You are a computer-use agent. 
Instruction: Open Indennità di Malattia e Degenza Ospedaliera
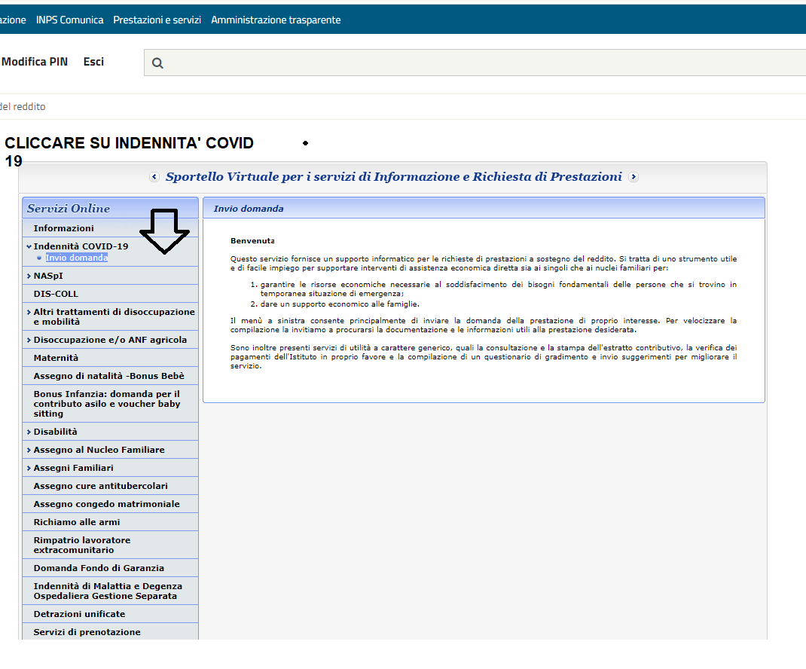[x=108, y=591]
